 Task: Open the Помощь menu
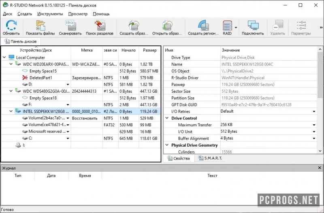click(x=101, y=14)
